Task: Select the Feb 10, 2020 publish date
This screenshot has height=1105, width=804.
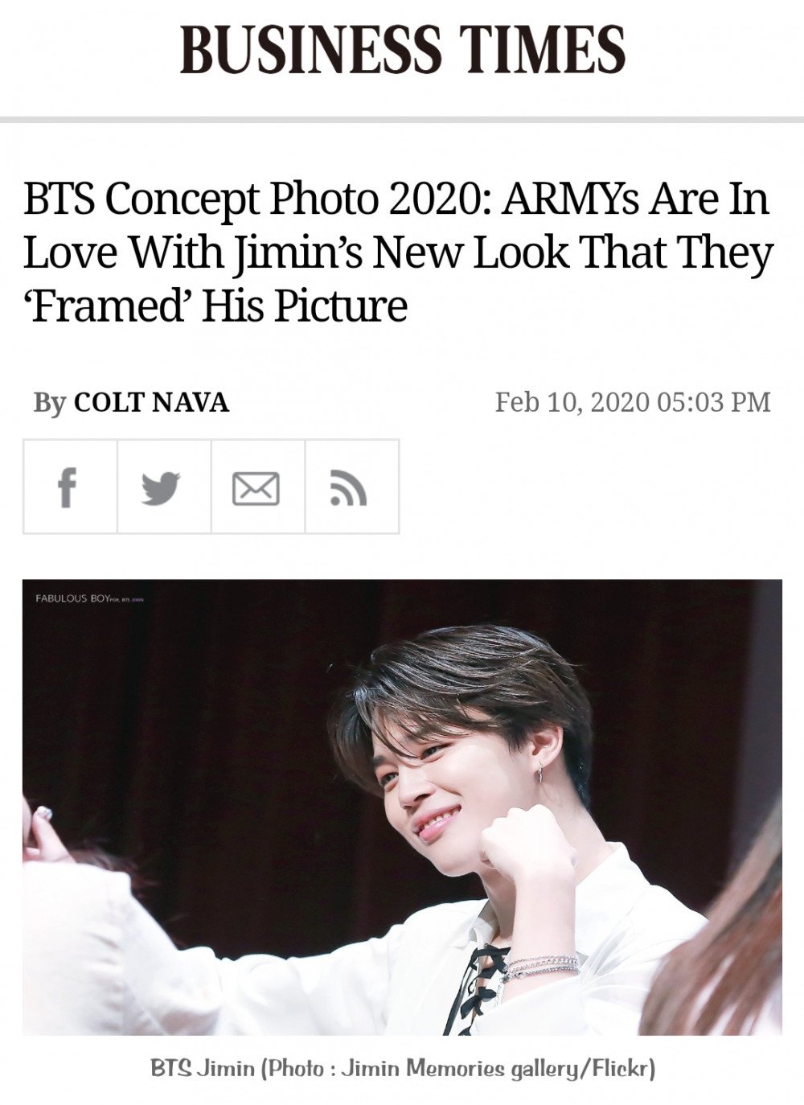Action: (571, 401)
